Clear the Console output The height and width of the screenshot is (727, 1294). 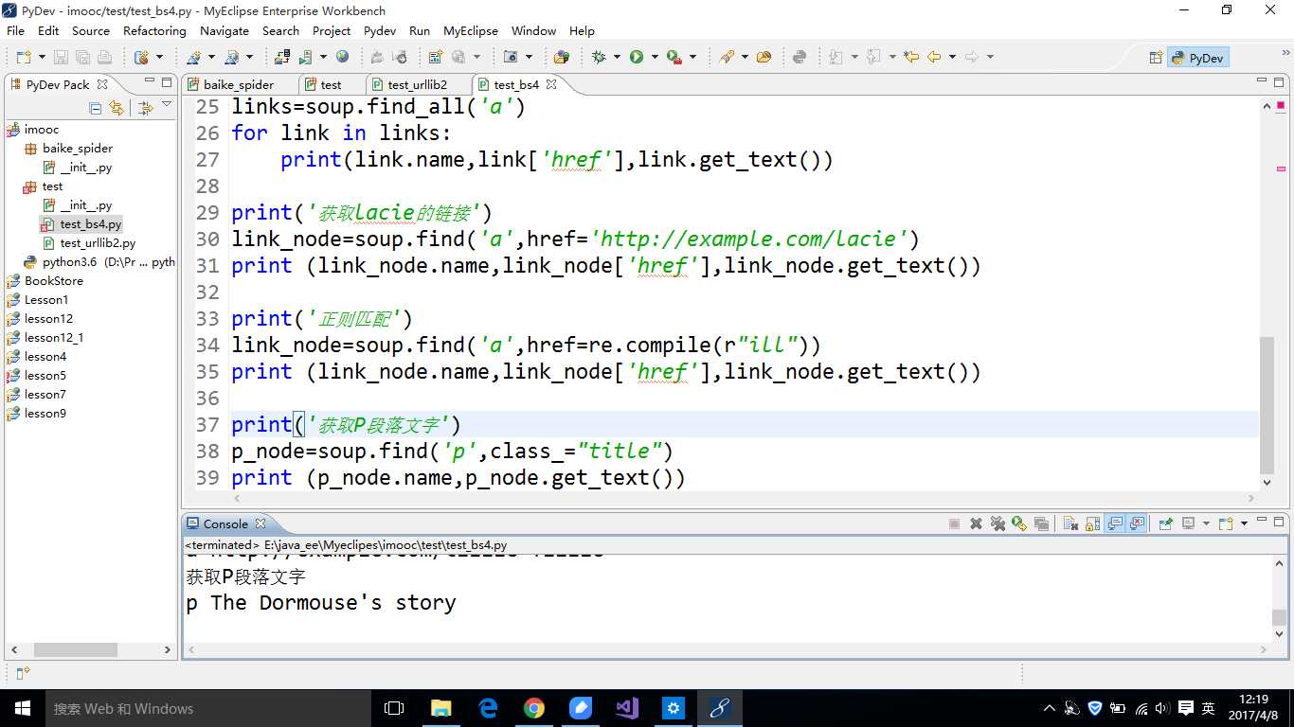click(1070, 523)
